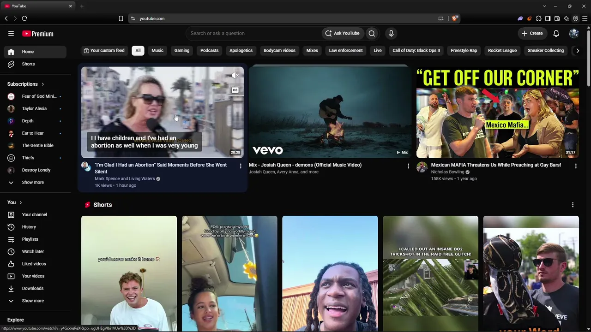Select the Law enforcement chip
Screen dimensions: 591x332
tap(346, 50)
